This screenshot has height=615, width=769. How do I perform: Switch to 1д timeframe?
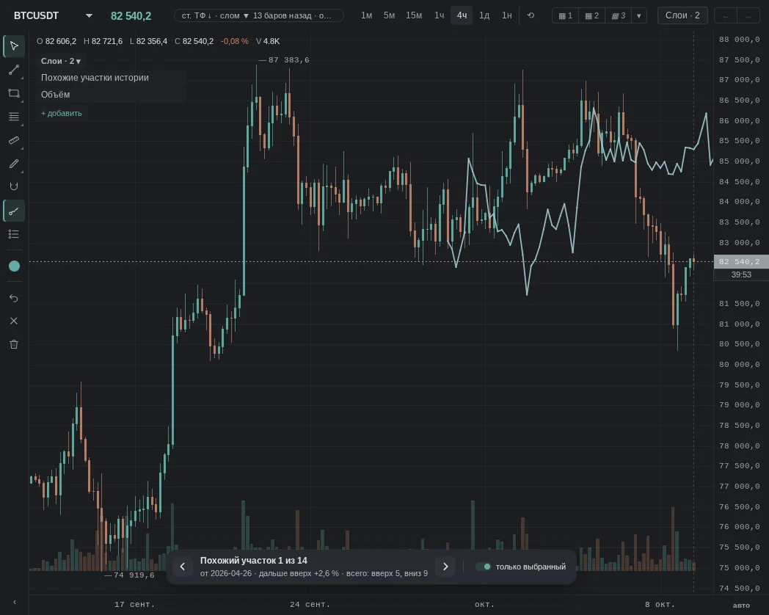(484, 15)
